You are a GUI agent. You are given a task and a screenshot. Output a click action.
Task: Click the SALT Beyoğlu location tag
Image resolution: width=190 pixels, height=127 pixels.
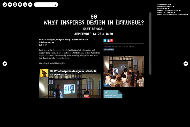[x=109, y=50]
